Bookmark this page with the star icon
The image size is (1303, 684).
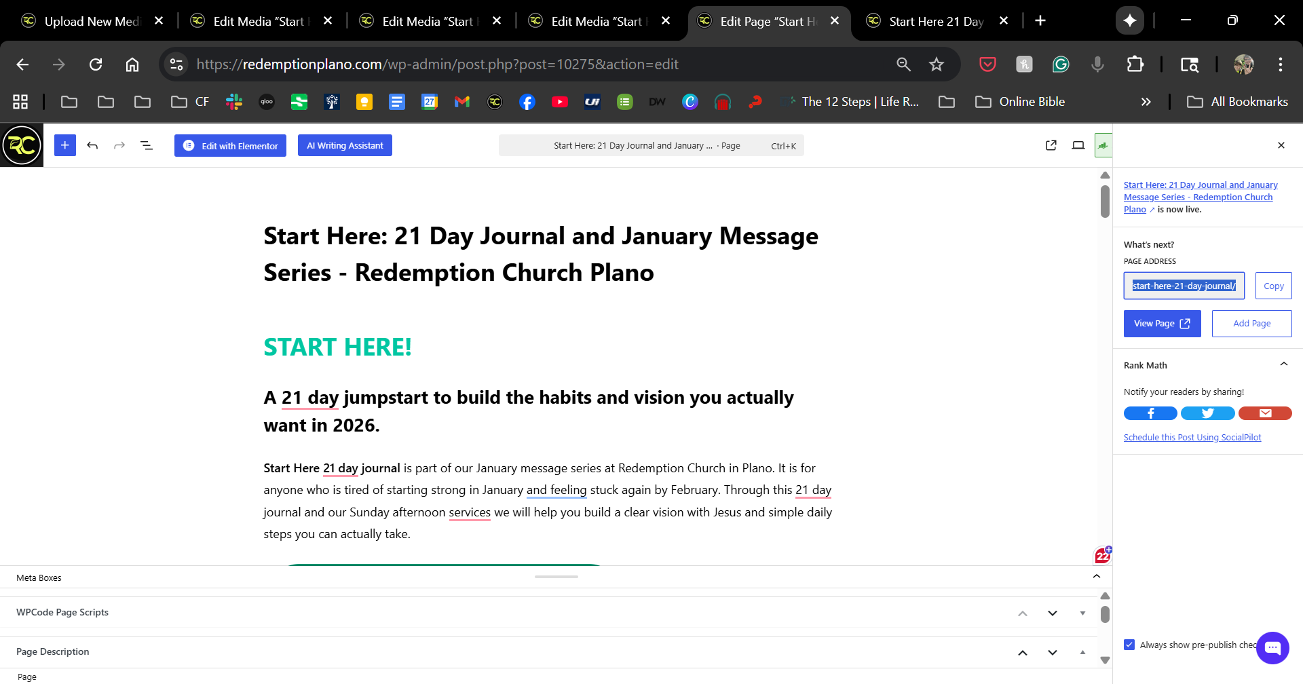[x=937, y=64]
